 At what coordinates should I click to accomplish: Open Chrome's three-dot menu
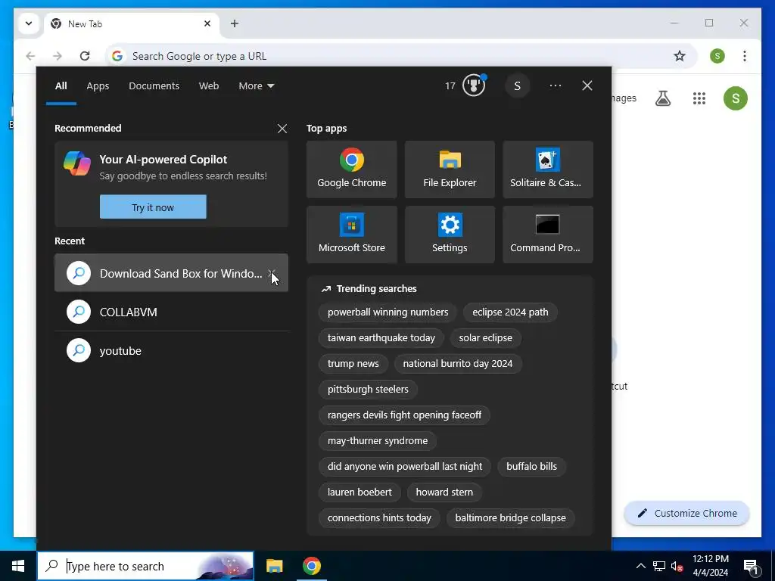point(745,56)
